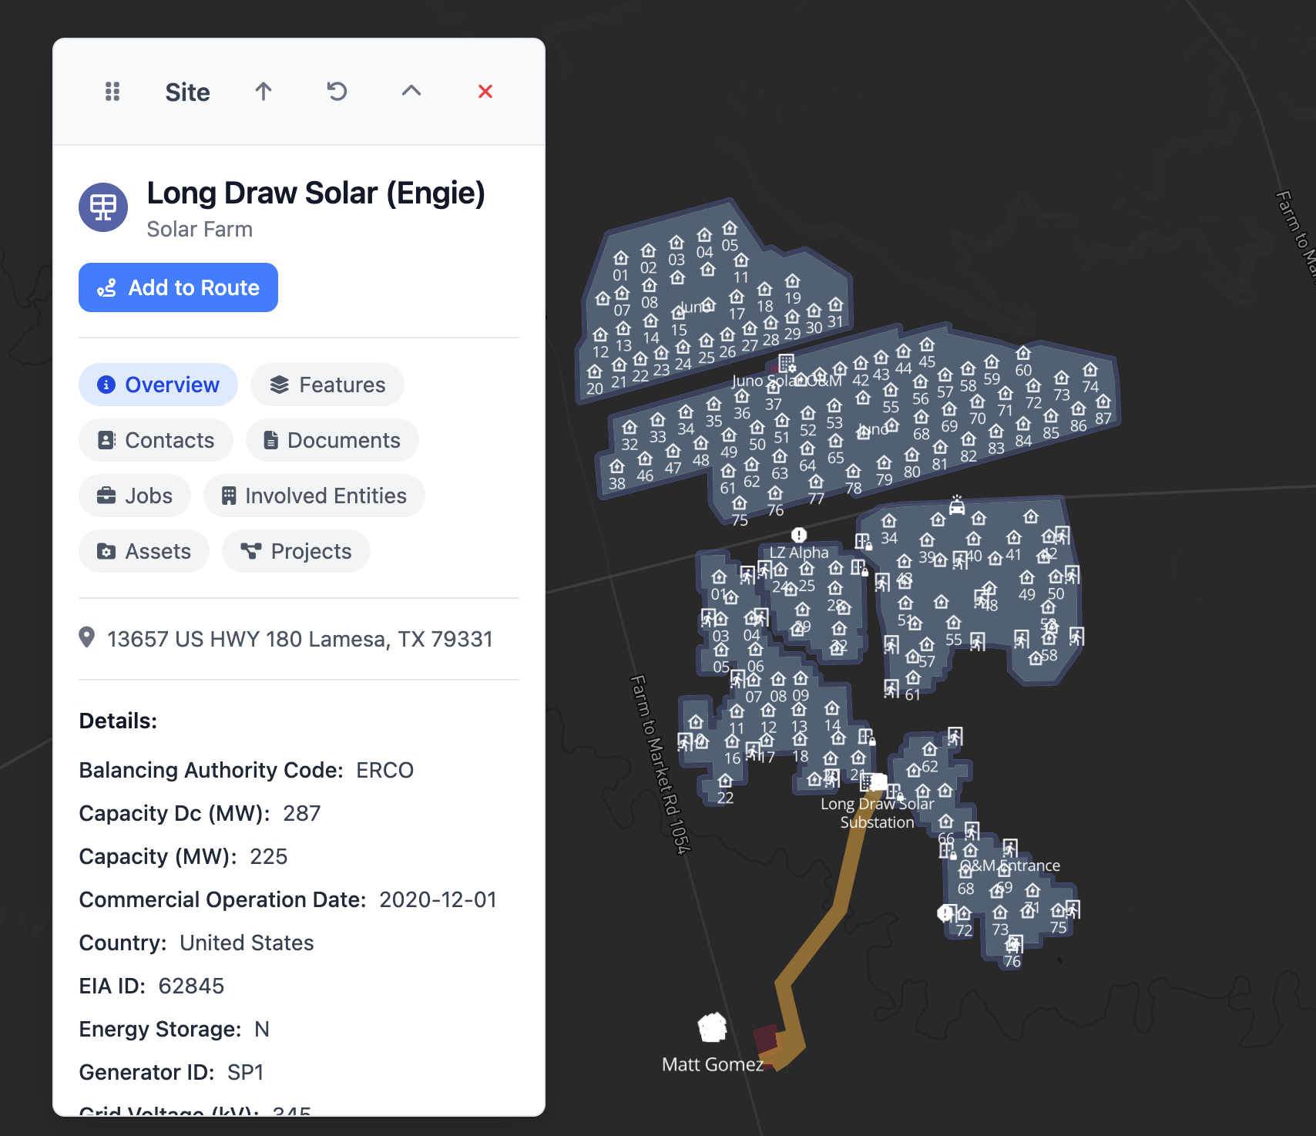The height and width of the screenshot is (1136, 1316).
Task: Click EIA ID value 62845
Action: pyautogui.click(x=191, y=986)
